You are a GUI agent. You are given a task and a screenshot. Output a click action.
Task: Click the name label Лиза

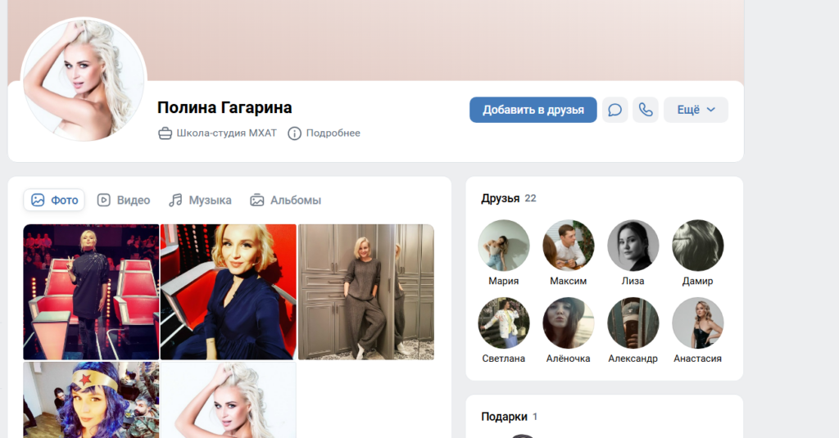633,281
